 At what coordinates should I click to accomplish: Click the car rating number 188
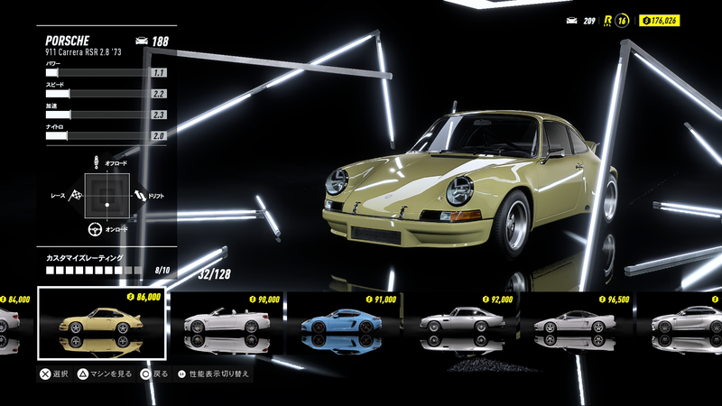pos(161,42)
